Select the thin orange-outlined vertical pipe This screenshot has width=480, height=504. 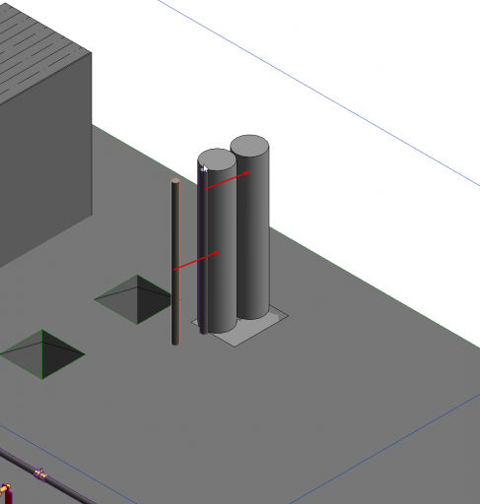click(x=175, y=262)
